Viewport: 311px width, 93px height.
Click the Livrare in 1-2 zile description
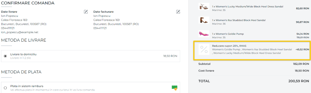[x=23, y=58]
